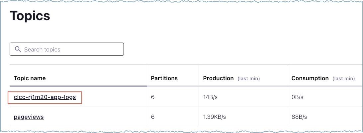This screenshot has width=363, height=133.
Task: Sort by the Consumption column header
Action: pos(310,78)
